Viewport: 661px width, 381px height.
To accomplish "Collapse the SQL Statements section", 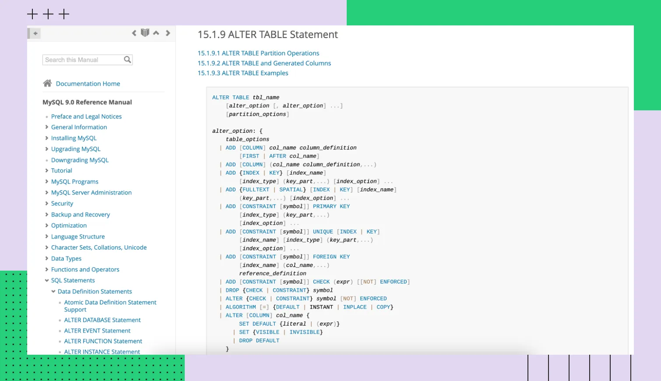I will [x=46, y=280].
